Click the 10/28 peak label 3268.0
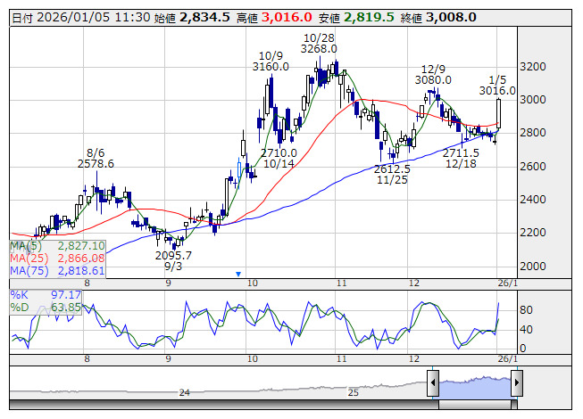The image size is (583, 419). (x=319, y=49)
